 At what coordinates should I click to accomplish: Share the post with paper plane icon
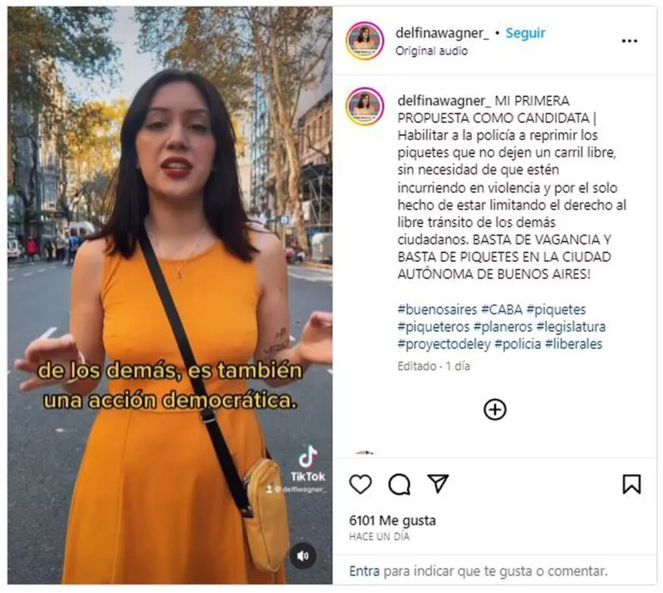pos(438,484)
